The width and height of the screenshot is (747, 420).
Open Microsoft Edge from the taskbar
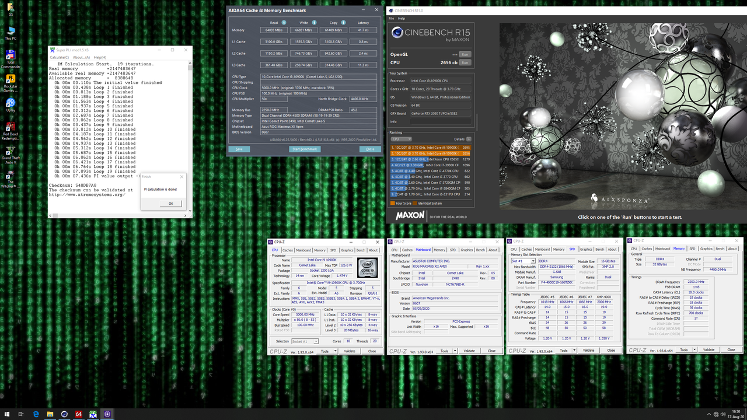[x=36, y=414]
